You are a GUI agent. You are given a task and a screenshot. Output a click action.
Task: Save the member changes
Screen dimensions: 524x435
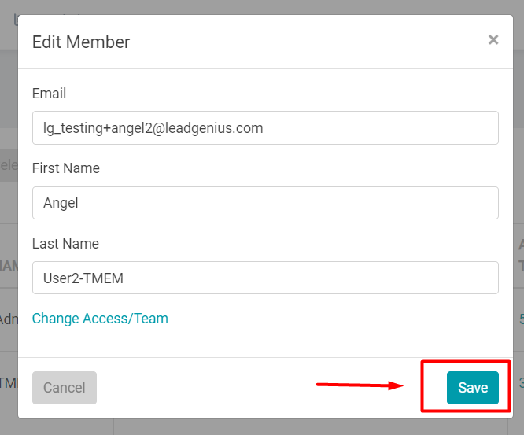pos(473,388)
